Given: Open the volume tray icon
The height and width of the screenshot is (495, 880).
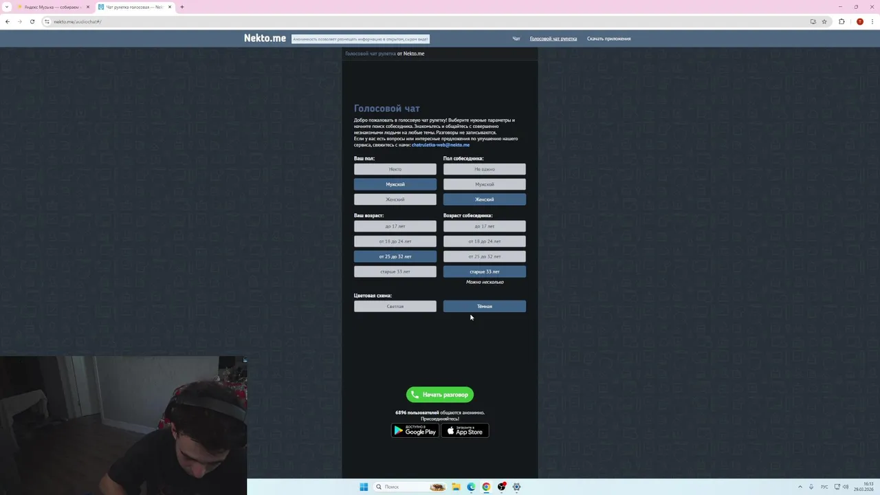Looking at the screenshot, I should pos(846,487).
